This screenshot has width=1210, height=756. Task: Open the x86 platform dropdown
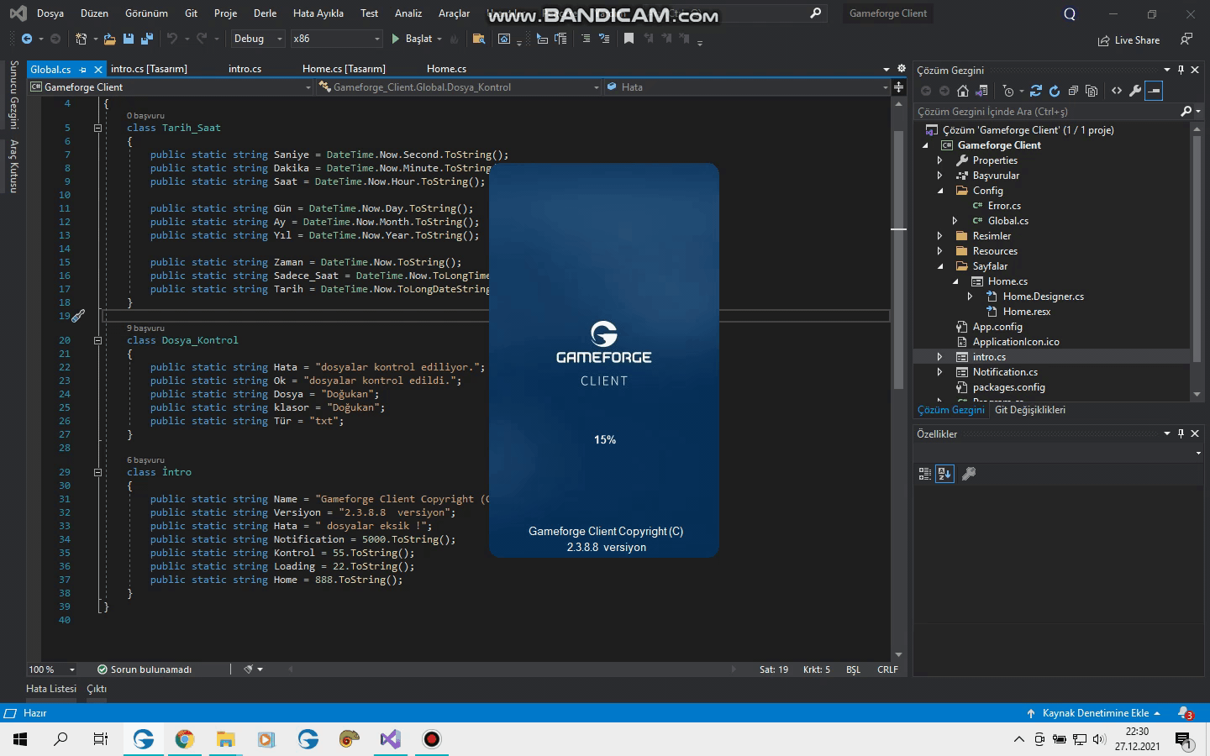(336, 39)
